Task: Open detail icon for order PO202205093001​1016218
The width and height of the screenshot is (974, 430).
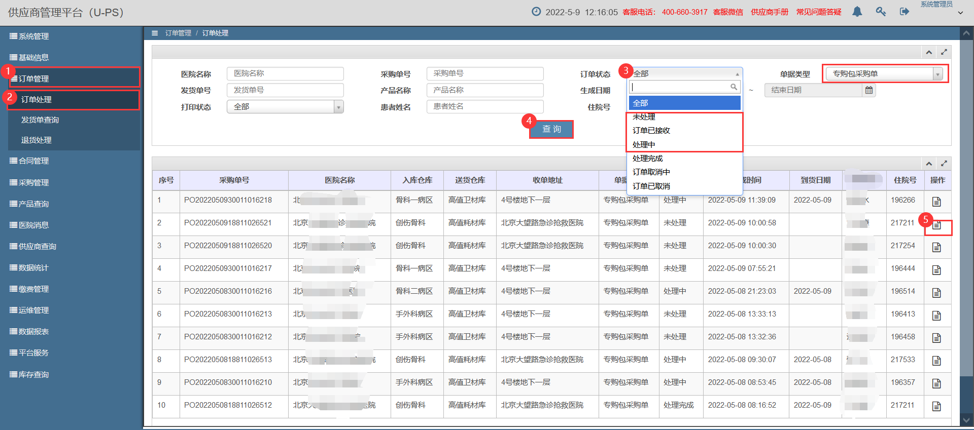Action: pyautogui.click(x=936, y=202)
